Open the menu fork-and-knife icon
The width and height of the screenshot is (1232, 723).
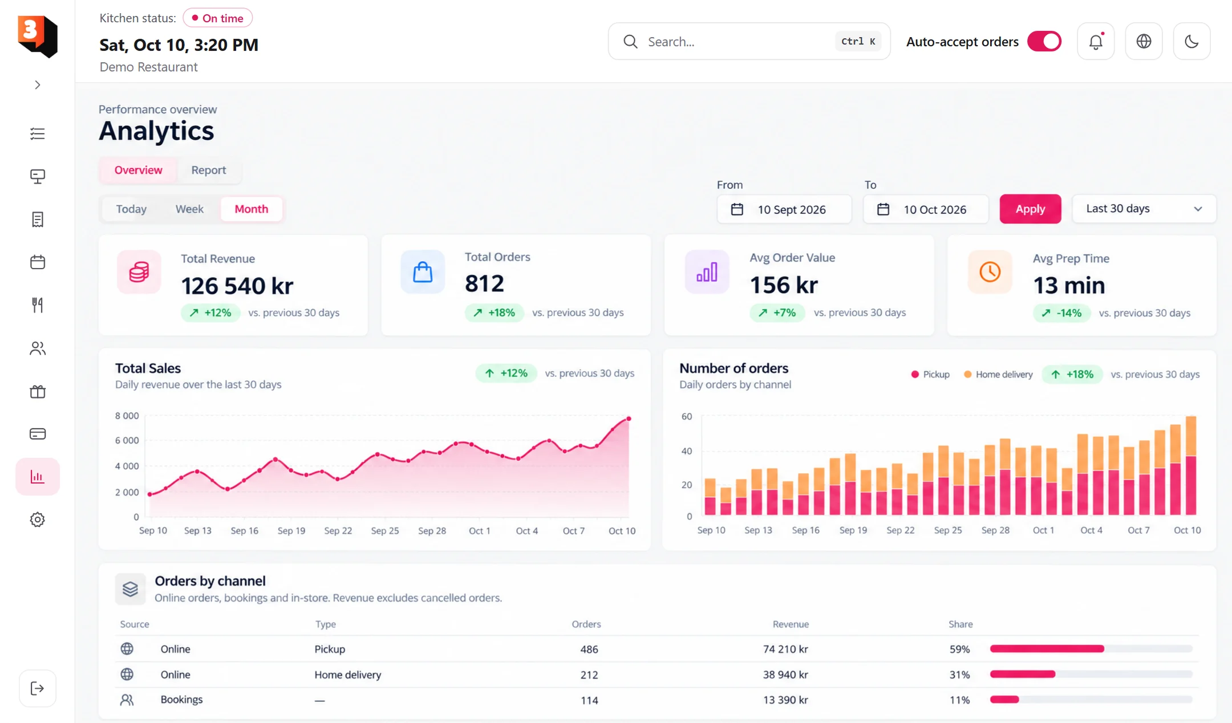pyautogui.click(x=38, y=305)
